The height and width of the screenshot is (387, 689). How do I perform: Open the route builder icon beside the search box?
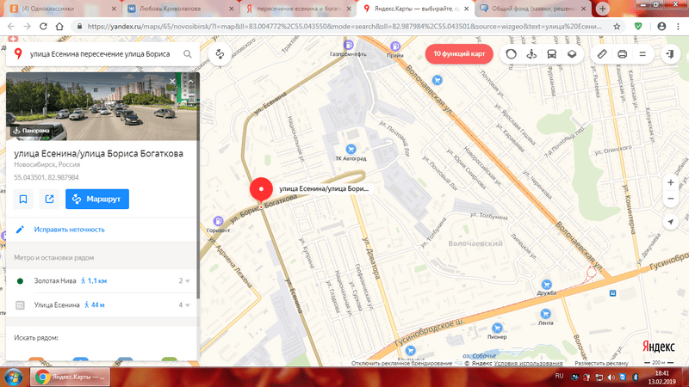click(220, 54)
